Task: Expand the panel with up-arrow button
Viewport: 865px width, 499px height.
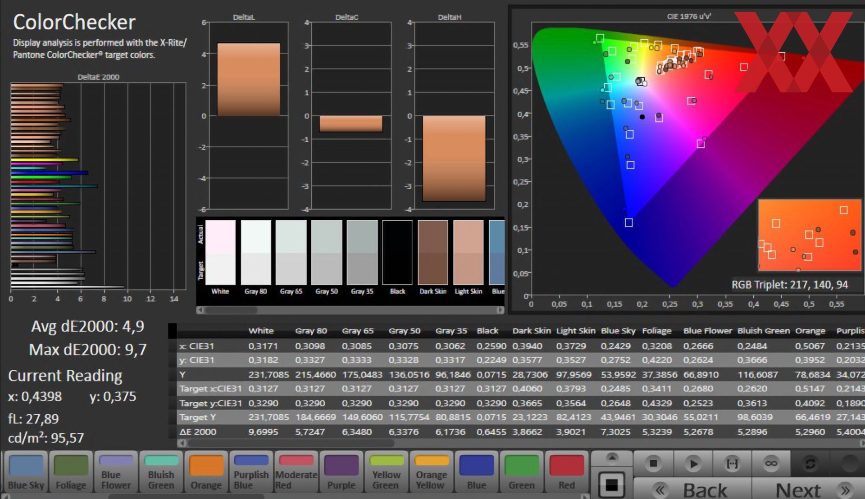Action: (612, 458)
